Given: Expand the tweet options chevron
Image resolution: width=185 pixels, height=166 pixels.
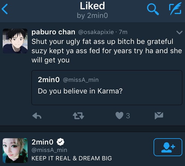Looking at the screenshot, I should coord(180,32).
